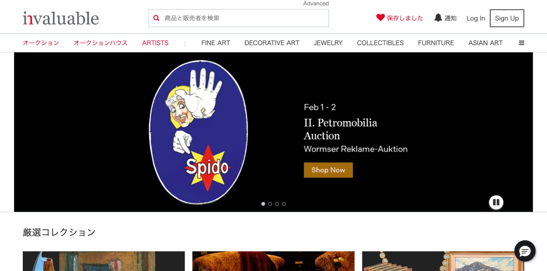
Task: Click the Shop Now button
Action: point(328,170)
